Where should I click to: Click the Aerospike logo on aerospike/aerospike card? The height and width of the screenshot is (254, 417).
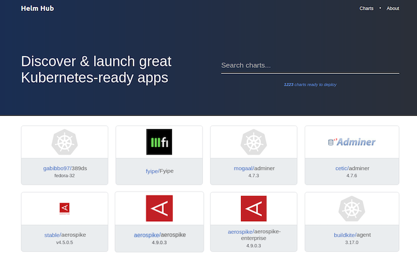(x=159, y=208)
